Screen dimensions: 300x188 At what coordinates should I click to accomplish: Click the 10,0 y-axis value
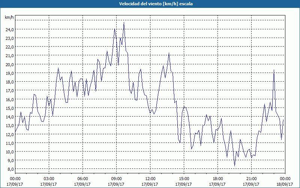click(10, 152)
